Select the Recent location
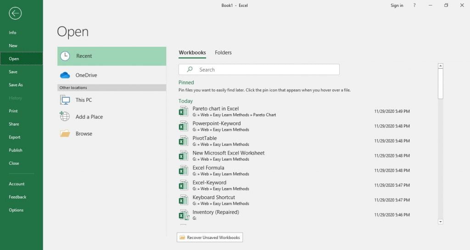Screen dimensions: 470x250 (x=112, y=56)
